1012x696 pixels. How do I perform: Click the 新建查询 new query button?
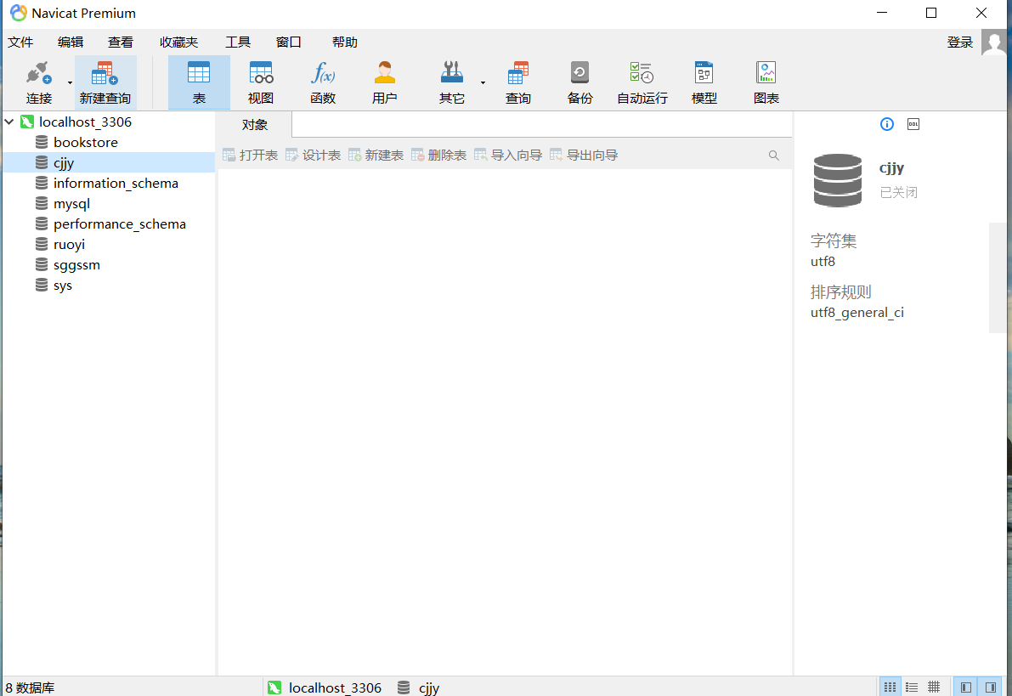(x=105, y=82)
